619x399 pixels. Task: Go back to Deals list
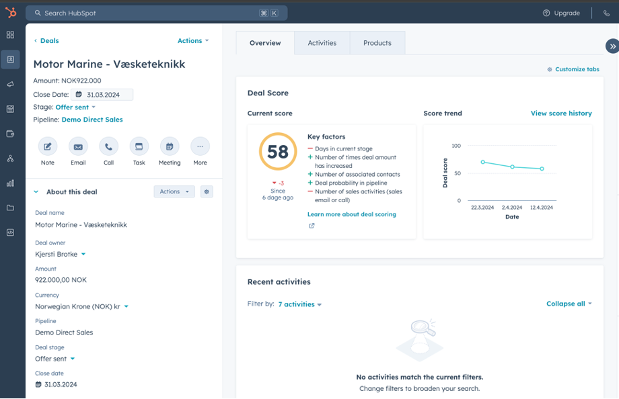point(46,40)
